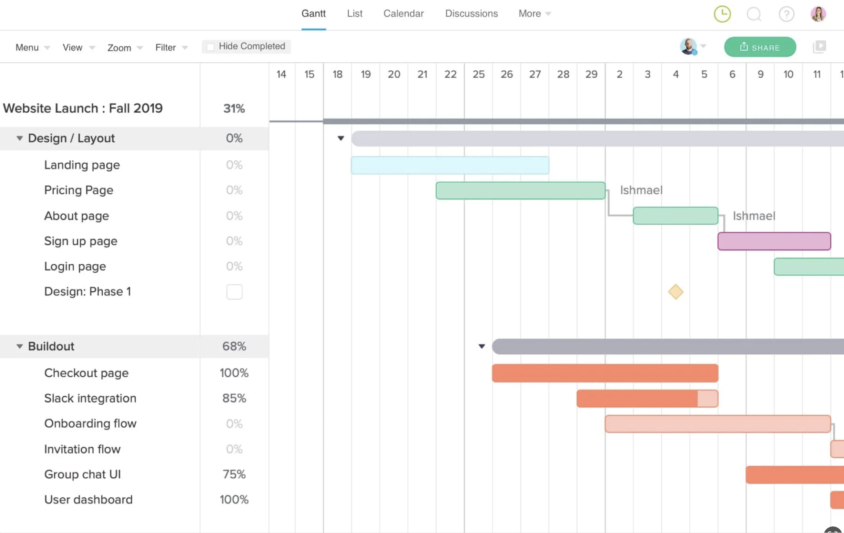Select the Onboarding flow task bar

tap(718, 424)
